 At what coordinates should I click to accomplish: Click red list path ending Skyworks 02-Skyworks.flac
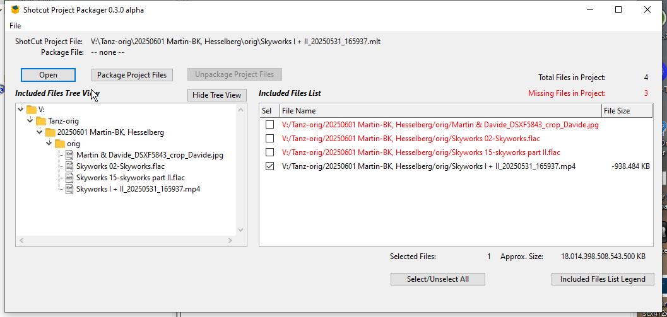coord(411,139)
